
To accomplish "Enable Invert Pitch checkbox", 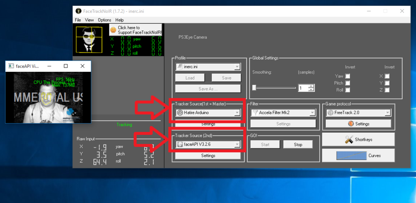I will [347, 83].
